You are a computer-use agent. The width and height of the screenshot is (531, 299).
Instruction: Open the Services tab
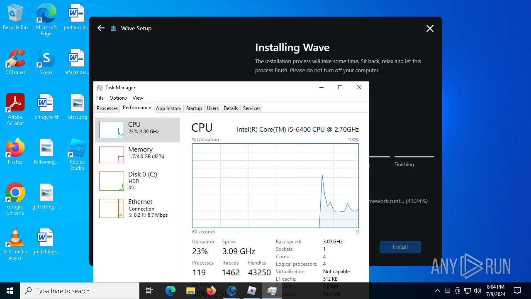point(252,108)
